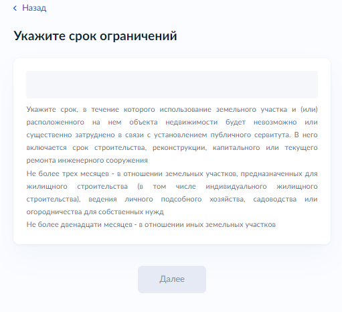Screen dimensions: 342x312
Task: Click the word садоводства in the hint
Action: [274, 199]
